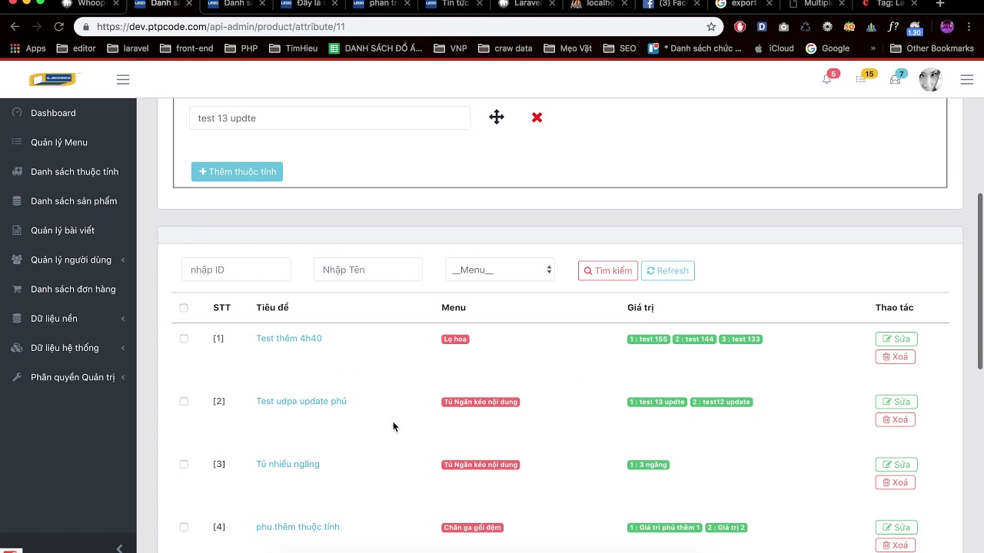Image resolution: width=984 pixels, height=553 pixels.
Task: Toggle the select-all checkbox in table header
Action: click(184, 308)
